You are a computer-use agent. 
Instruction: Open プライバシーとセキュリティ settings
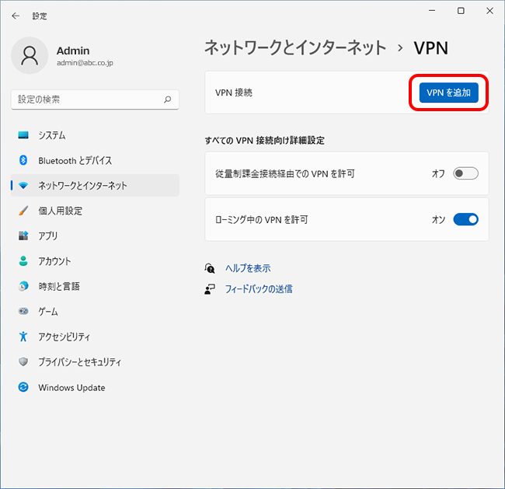[95, 362]
